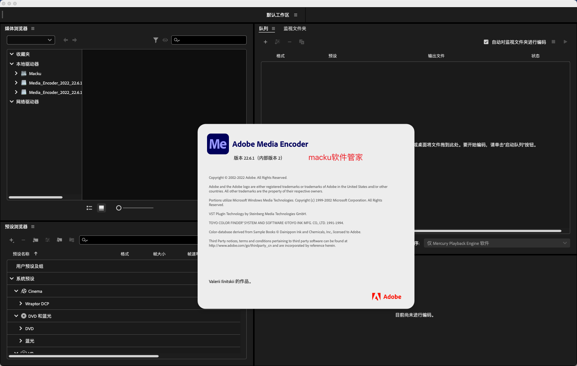Switch media browser to list view

pyautogui.click(x=89, y=208)
